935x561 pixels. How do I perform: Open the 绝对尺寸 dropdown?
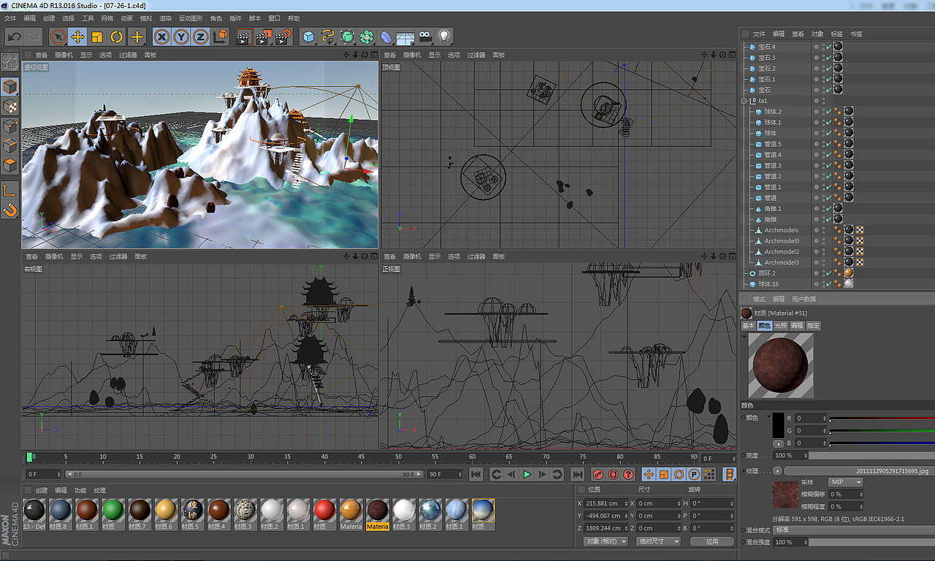(658, 541)
